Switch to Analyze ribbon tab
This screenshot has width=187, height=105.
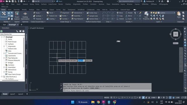click(32, 10)
